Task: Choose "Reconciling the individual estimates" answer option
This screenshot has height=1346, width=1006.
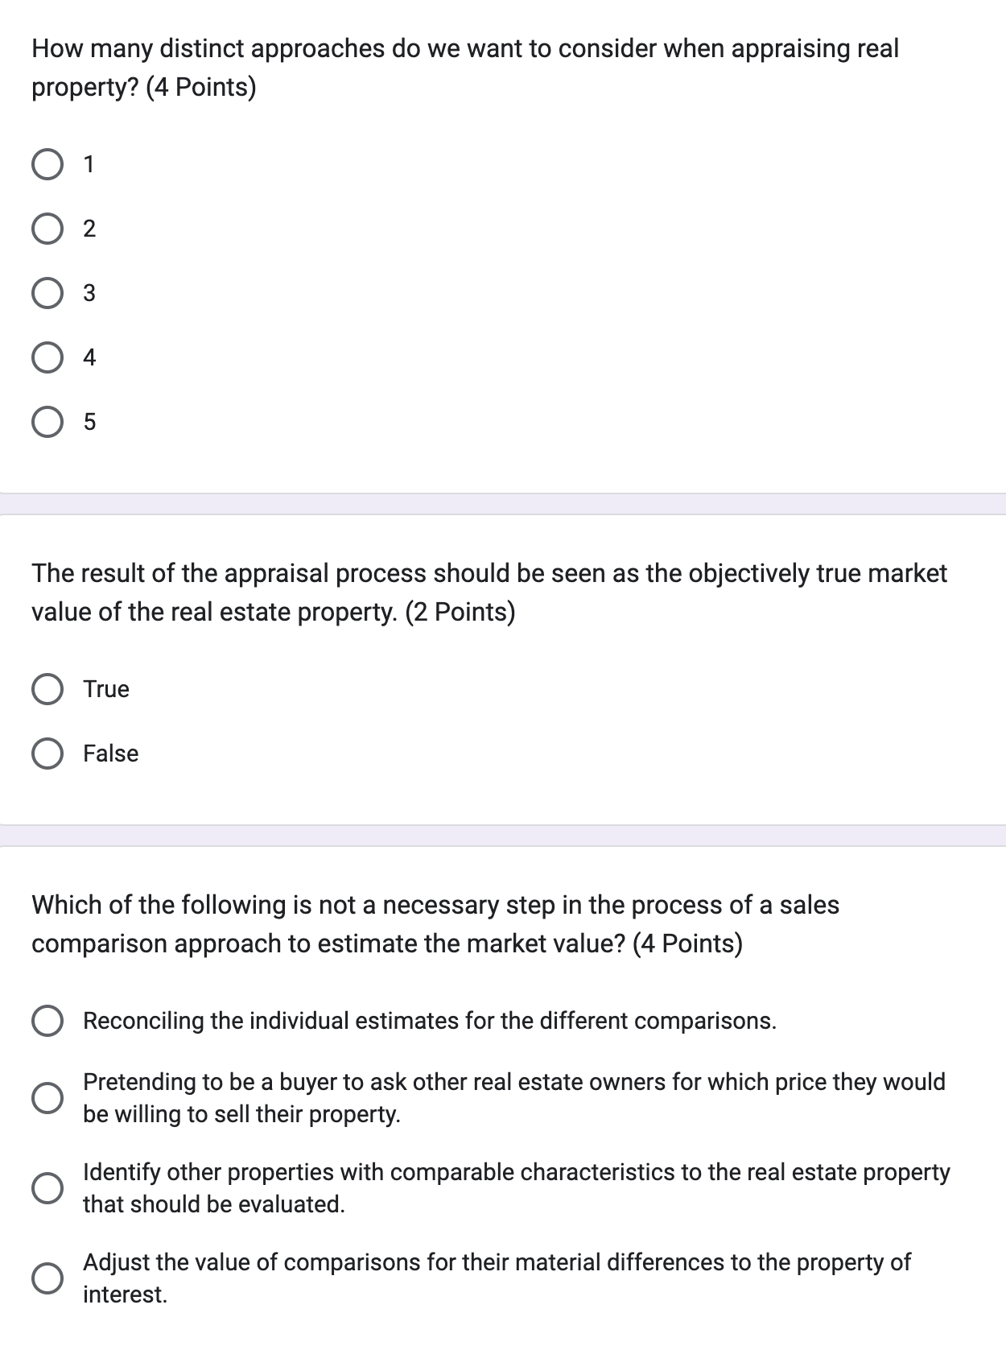Action: click(x=47, y=1021)
